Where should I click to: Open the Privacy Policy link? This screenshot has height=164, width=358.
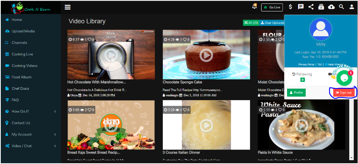coord(307,64)
